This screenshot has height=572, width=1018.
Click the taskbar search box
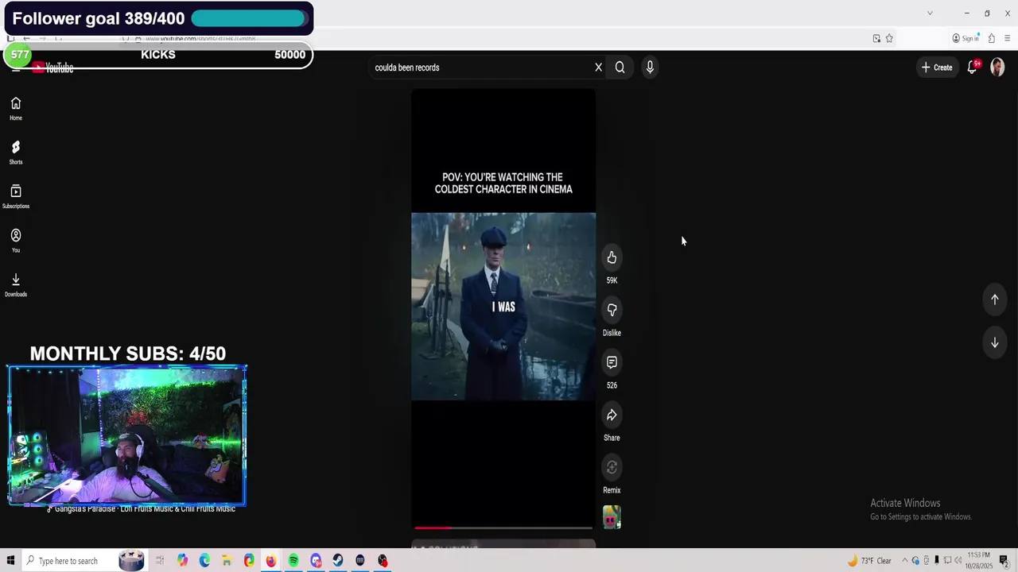pyautogui.click(x=84, y=561)
